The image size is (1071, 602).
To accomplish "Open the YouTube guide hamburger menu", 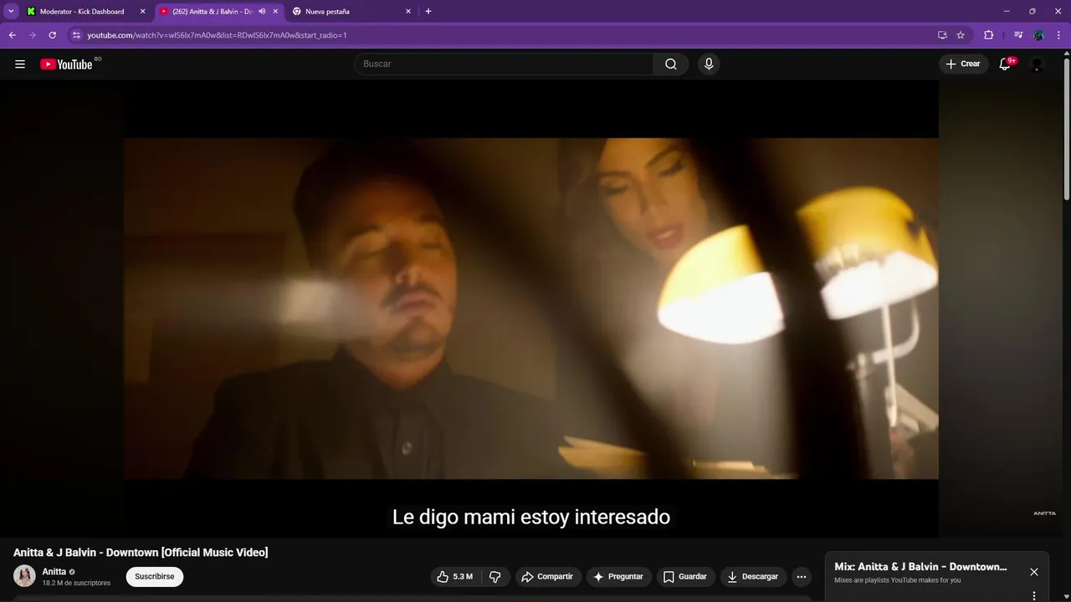I will [x=20, y=64].
